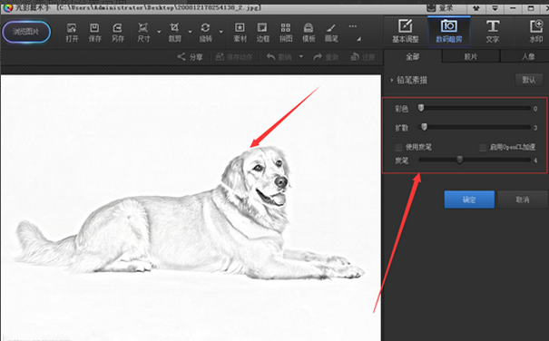Click the dog sketch image on canvas
This screenshot has height=341, width=549.
[191, 208]
